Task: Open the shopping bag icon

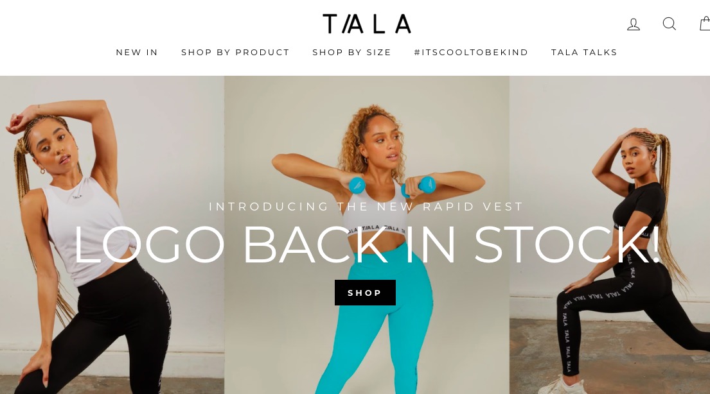Action: pyautogui.click(x=705, y=24)
